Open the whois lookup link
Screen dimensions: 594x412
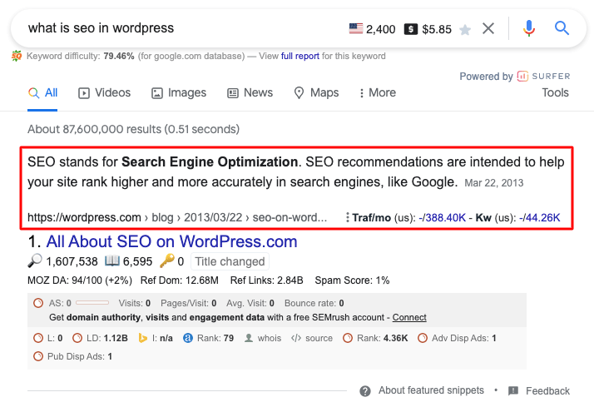(x=269, y=338)
